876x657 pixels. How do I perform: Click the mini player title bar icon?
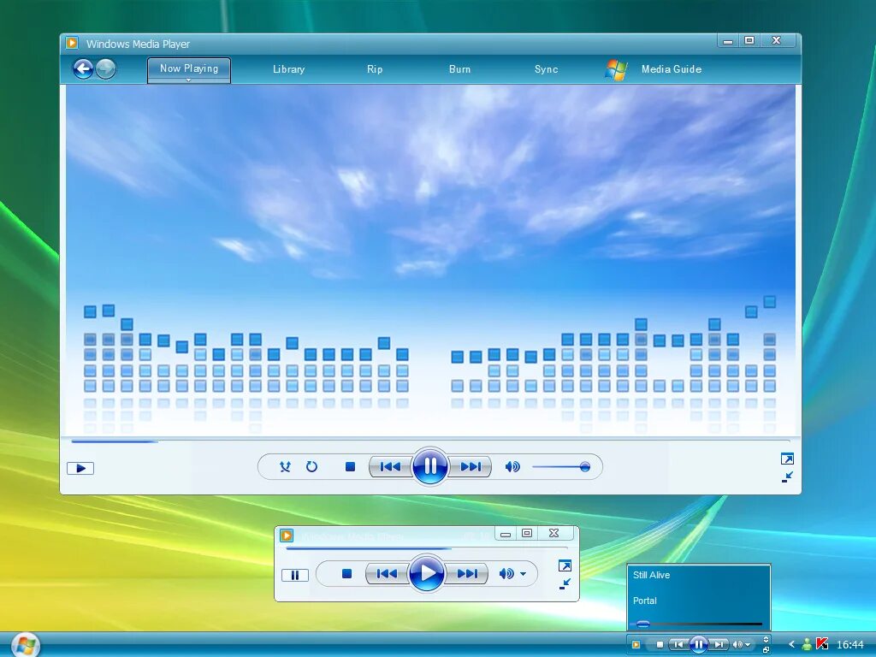click(287, 536)
